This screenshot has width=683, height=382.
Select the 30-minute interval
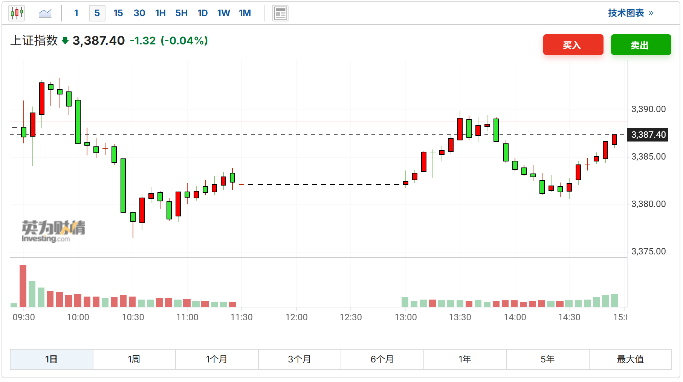[139, 13]
